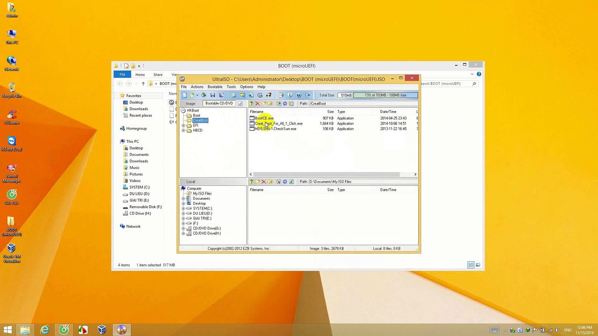Open the Start menu from the taskbar

click(x=7, y=330)
